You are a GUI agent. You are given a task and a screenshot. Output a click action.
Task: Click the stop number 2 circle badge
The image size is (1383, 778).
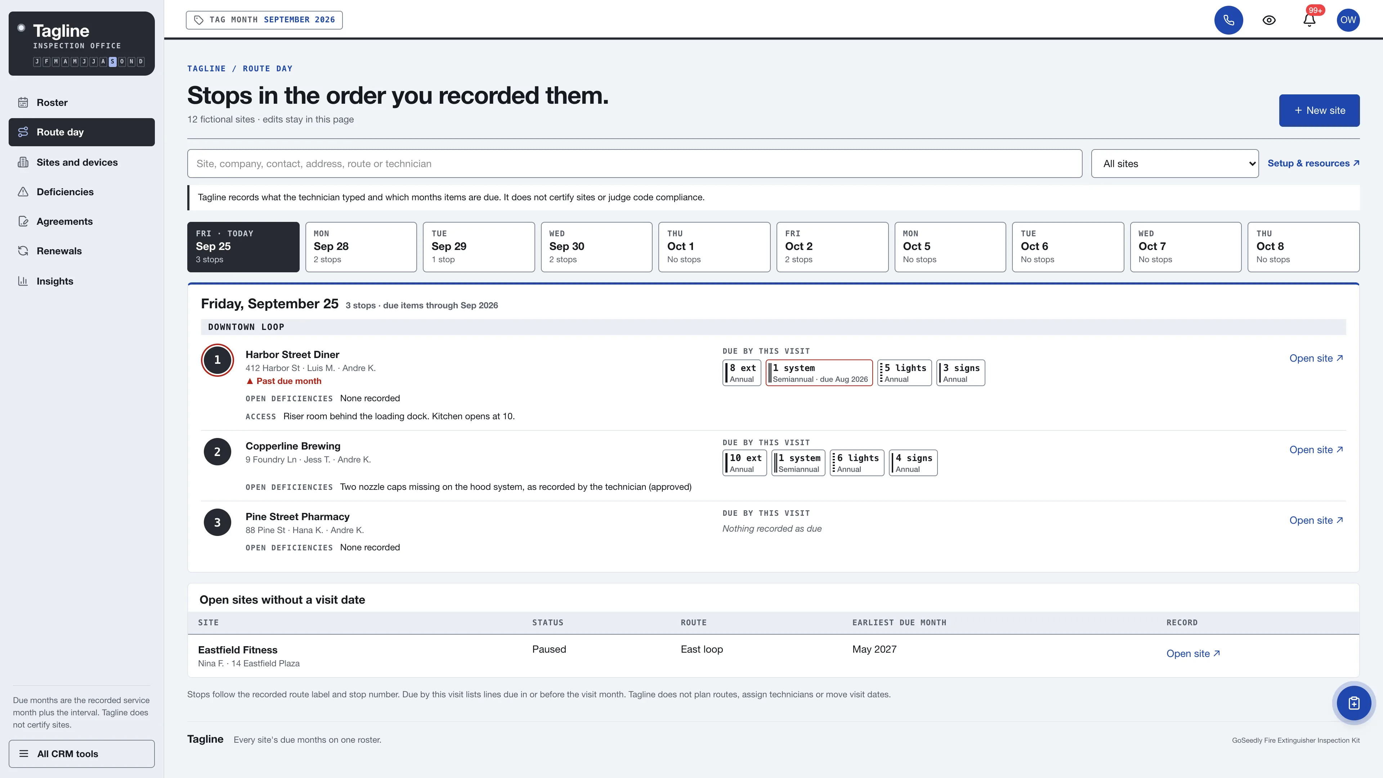pyautogui.click(x=217, y=452)
